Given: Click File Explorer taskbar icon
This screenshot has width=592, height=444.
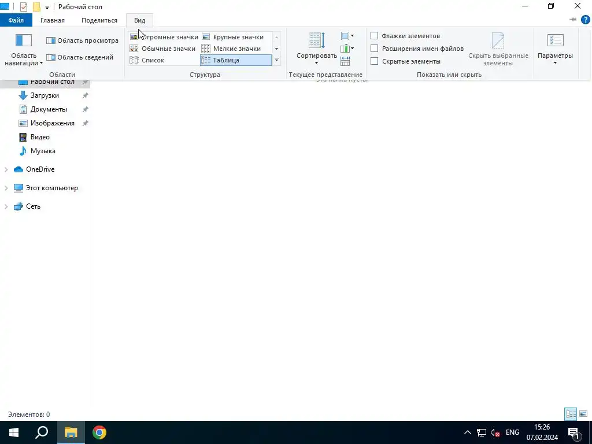Looking at the screenshot, I should pos(71,432).
